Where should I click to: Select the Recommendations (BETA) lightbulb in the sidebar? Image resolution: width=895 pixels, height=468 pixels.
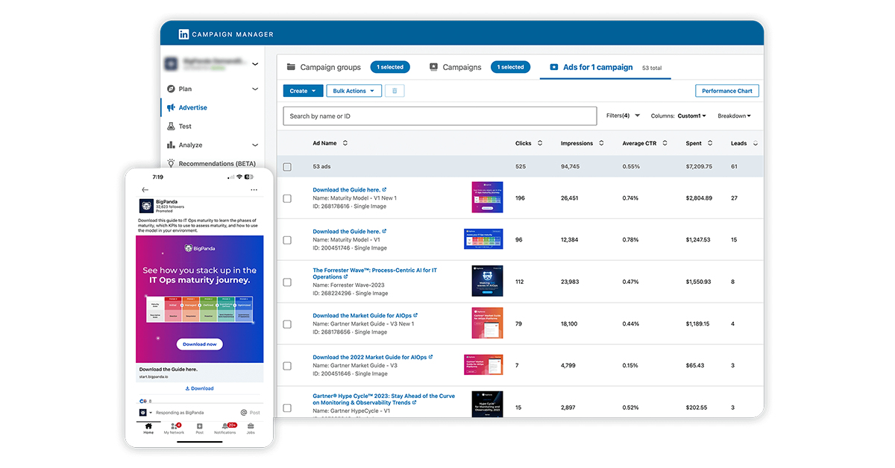172,163
